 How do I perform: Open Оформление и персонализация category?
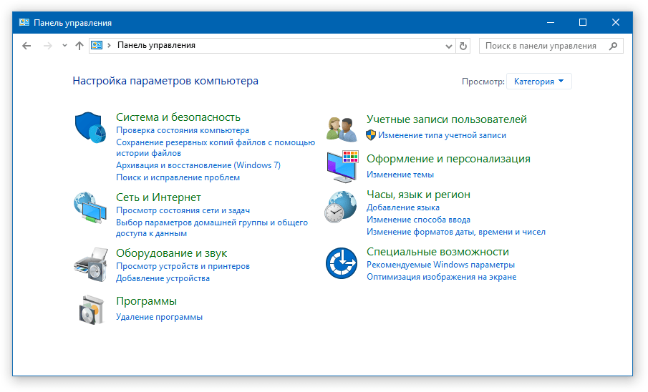(x=448, y=159)
